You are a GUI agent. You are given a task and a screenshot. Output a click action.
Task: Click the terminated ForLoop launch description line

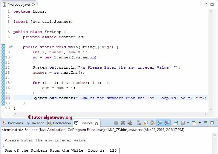coord(93,130)
